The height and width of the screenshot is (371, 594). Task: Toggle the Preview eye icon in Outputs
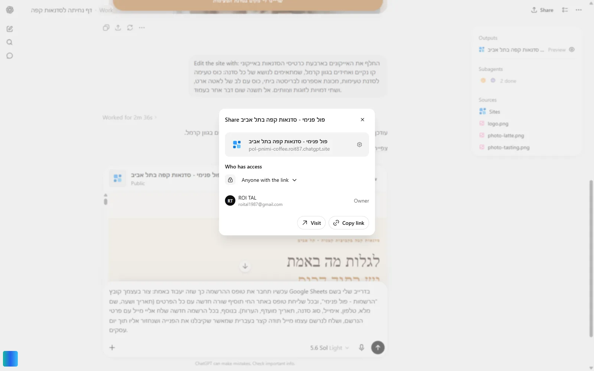(572, 49)
